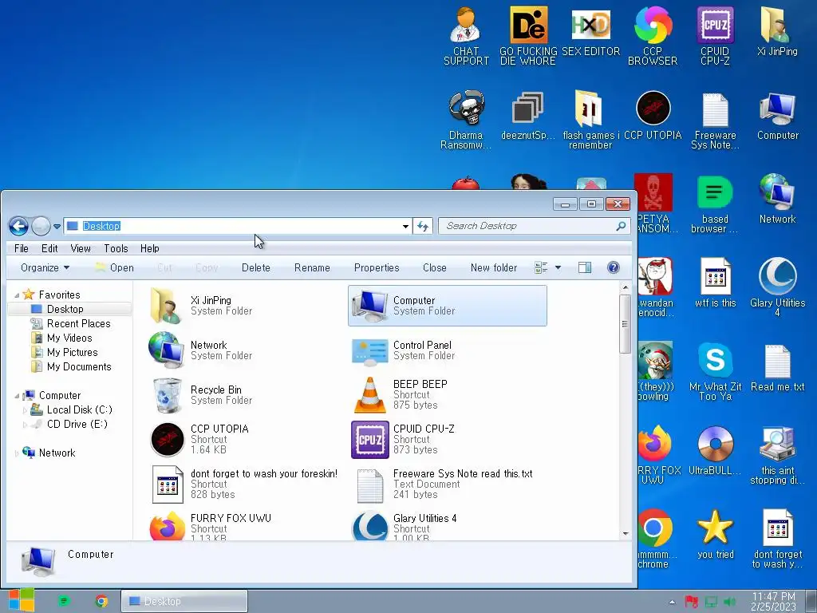
Task: Click the Explorer forward arrow button
Action: pyautogui.click(x=41, y=226)
